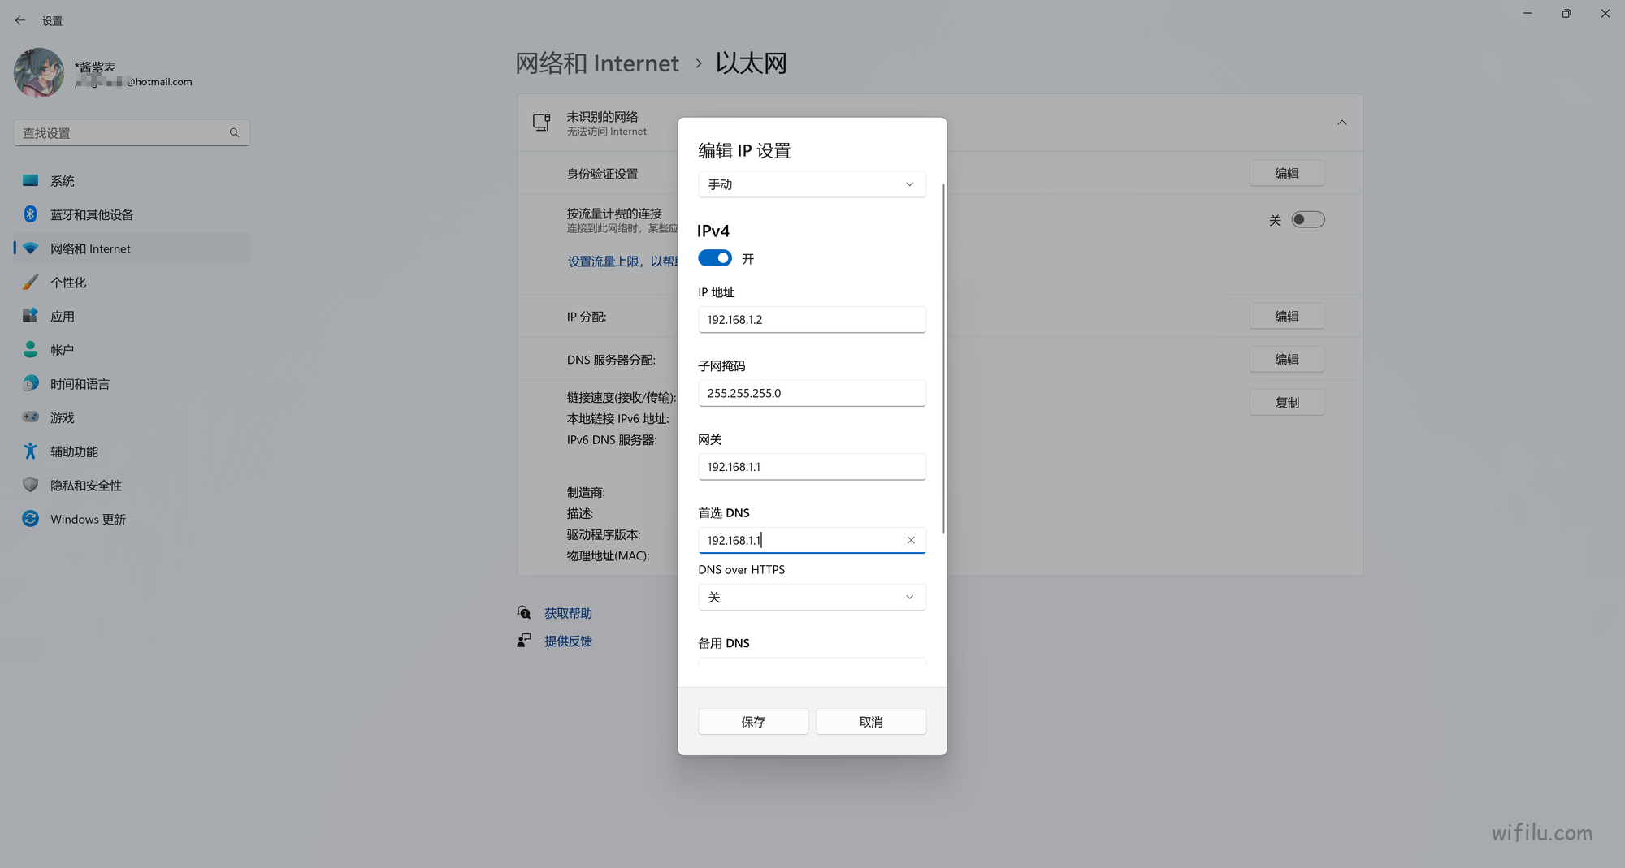Click the 个性化 paintbrush icon
This screenshot has height=868, width=1625.
pos(31,282)
